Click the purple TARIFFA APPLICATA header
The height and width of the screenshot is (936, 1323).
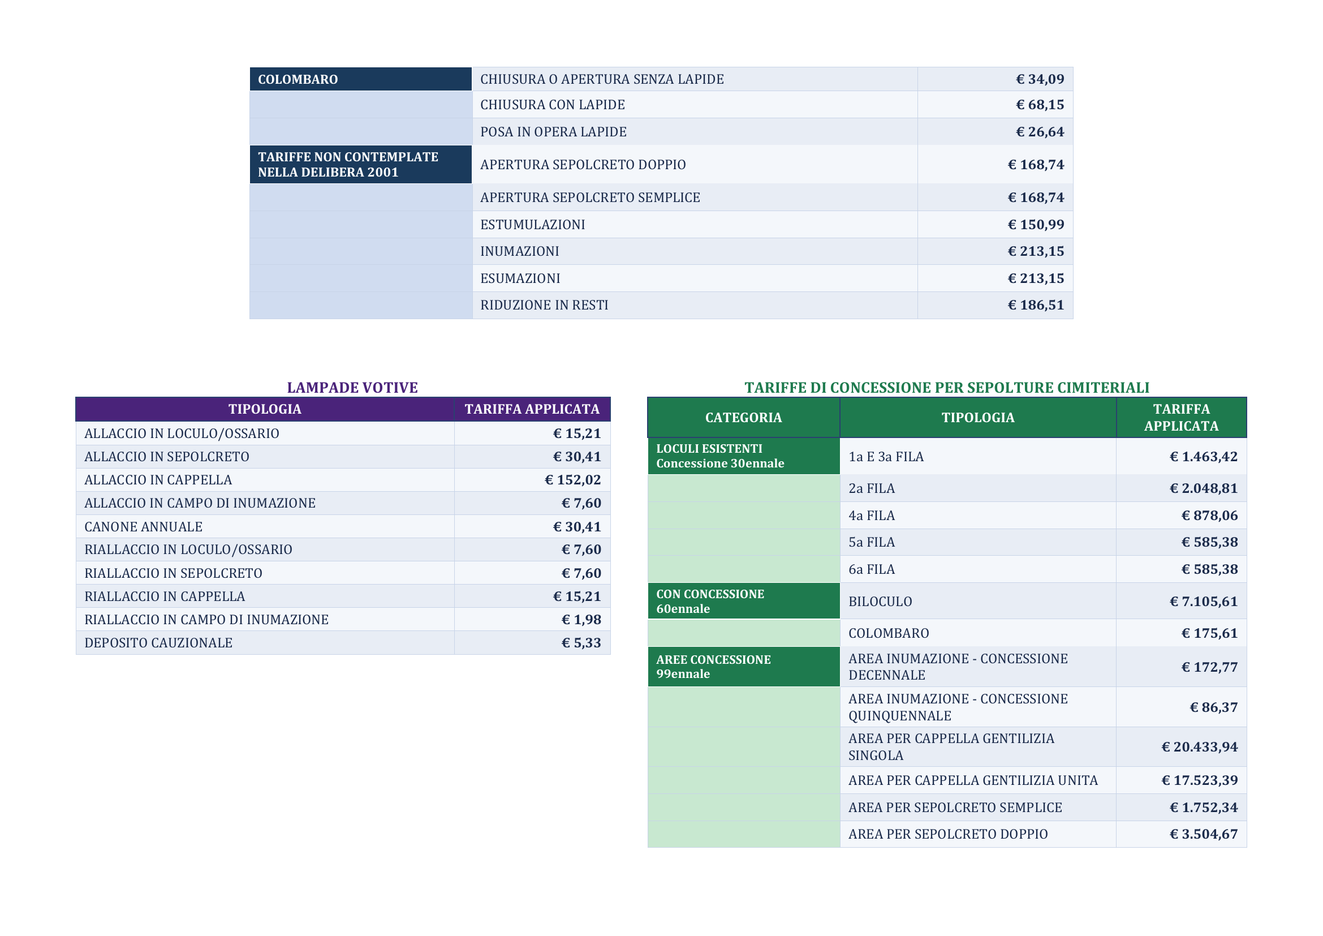point(532,409)
